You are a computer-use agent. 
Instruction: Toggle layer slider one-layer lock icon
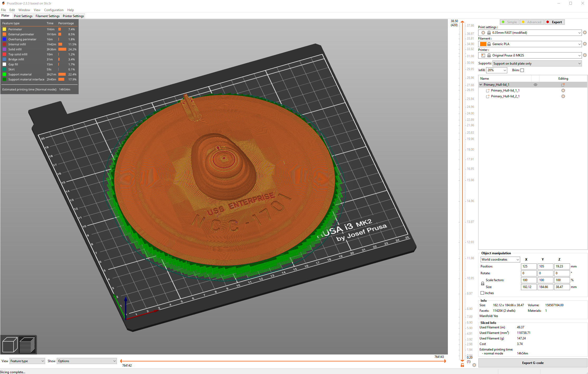(x=462, y=365)
